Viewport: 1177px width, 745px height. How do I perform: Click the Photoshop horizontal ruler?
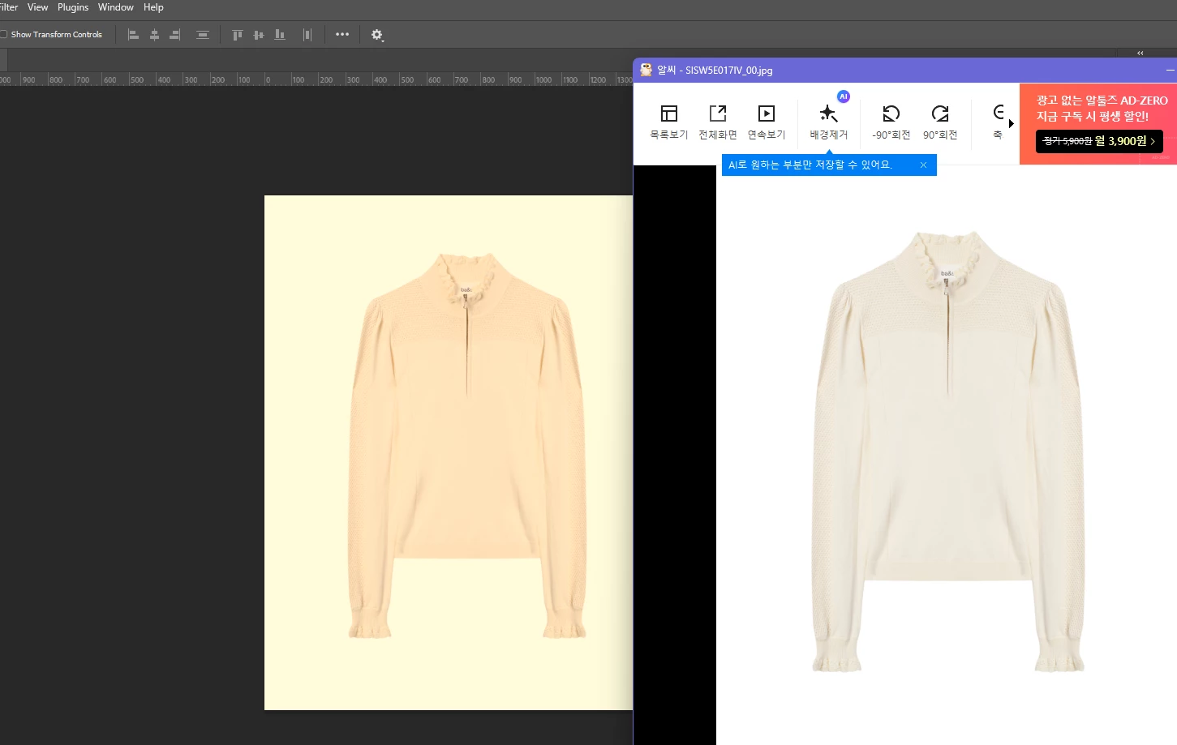pyautogui.click(x=316, y=79)
